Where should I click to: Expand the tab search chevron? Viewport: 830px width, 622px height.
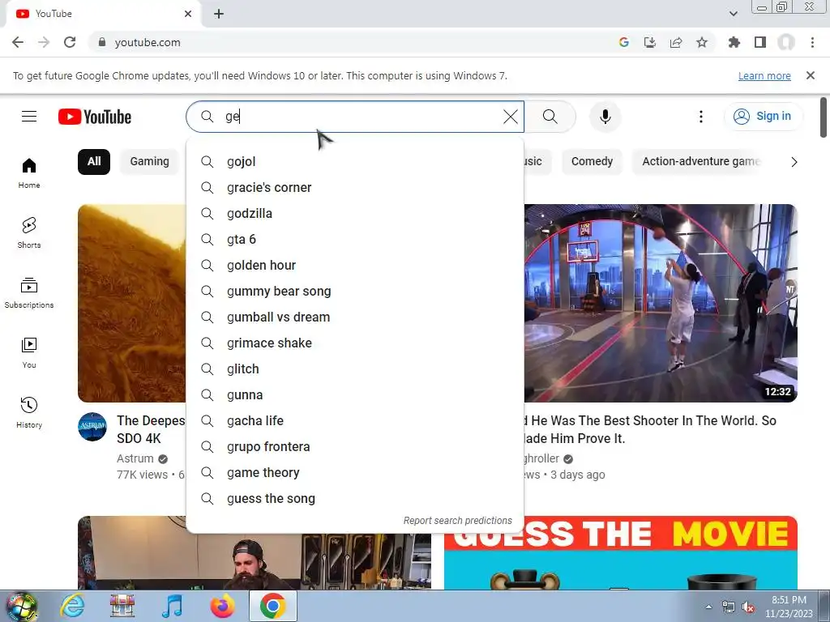pos(733,14)
